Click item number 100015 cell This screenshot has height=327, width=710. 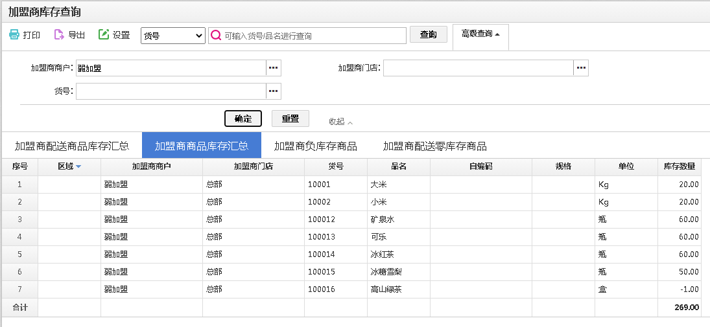tap(336, 272)
